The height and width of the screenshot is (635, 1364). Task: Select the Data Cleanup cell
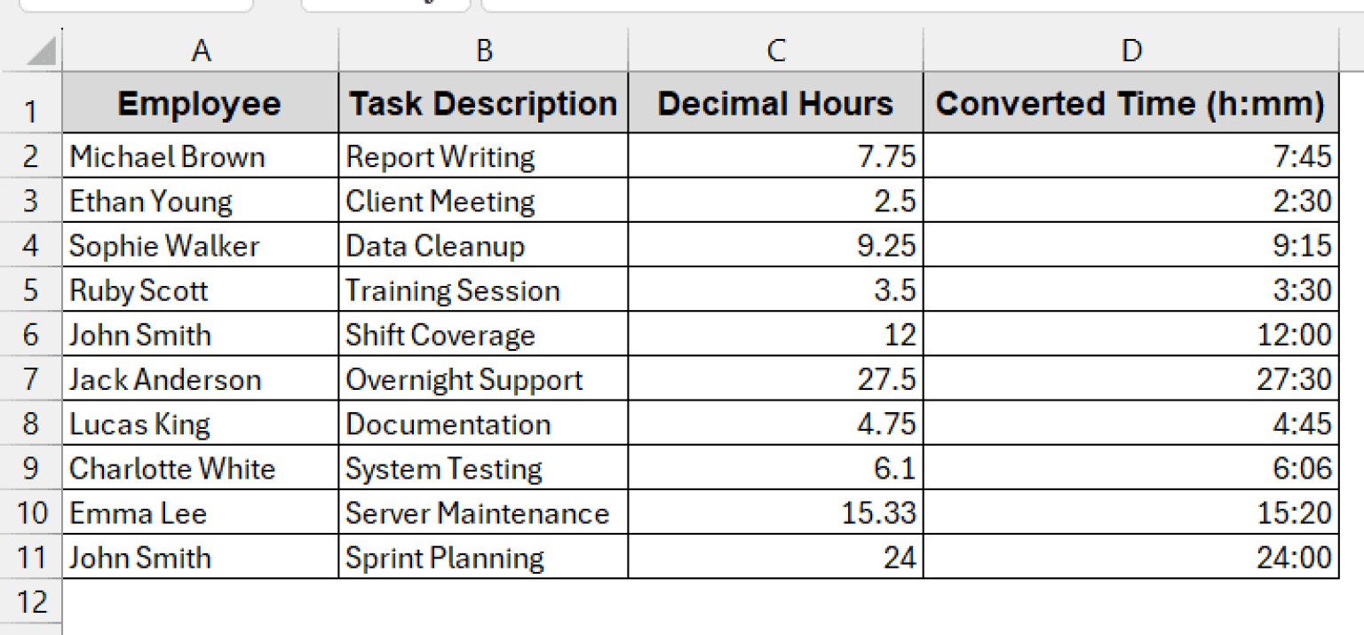click(484, 246)
